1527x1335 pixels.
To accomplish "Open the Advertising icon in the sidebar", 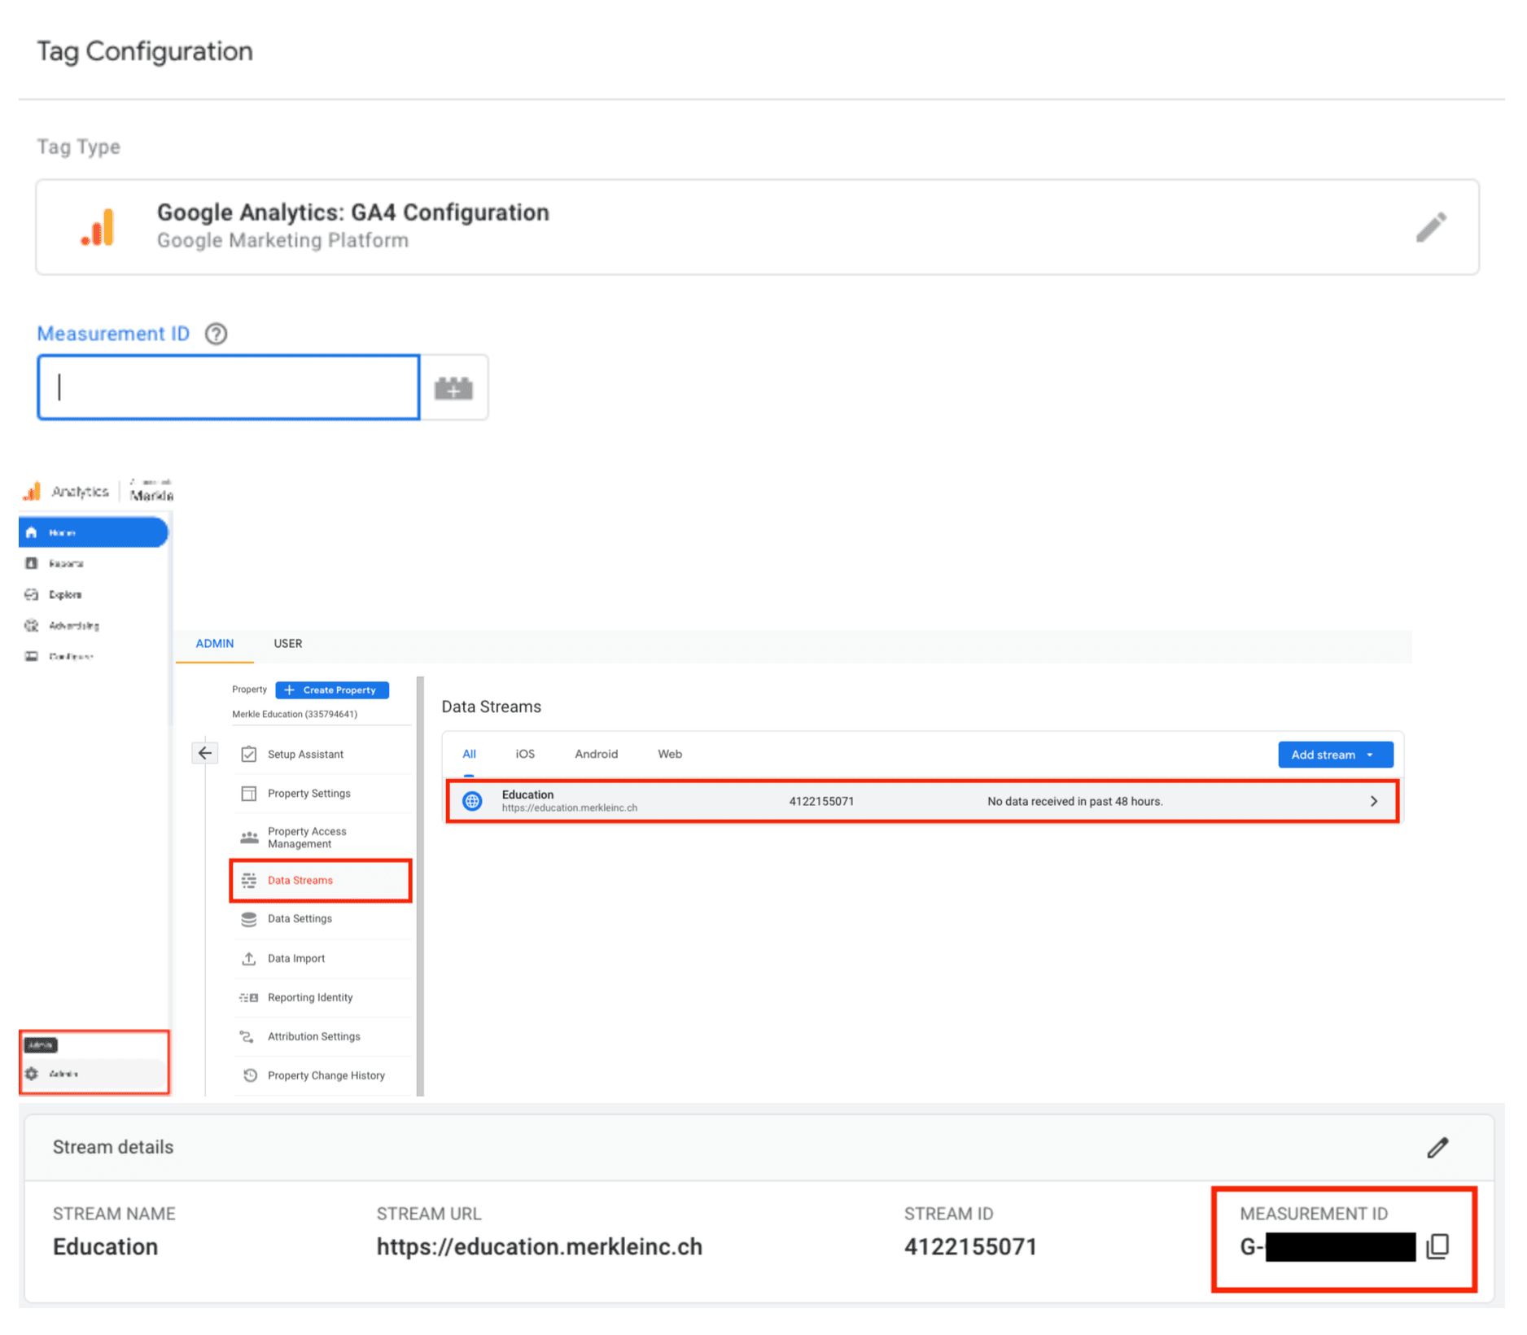I will [x=32, y=625].
